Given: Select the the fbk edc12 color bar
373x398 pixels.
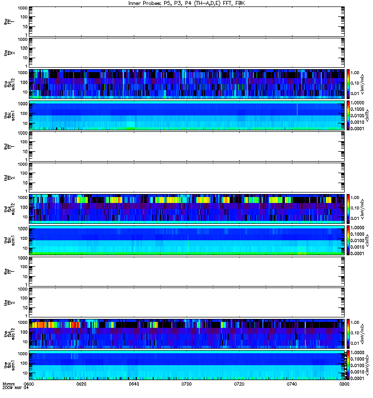Looking at the screenshot, I should [x=348, y=334].
